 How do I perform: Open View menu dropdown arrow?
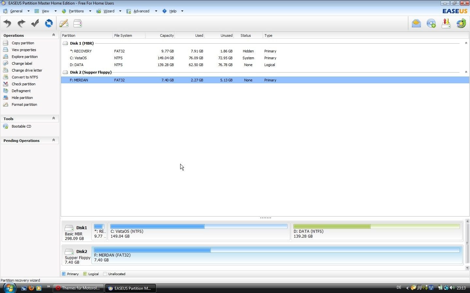(x=55, y=11)
